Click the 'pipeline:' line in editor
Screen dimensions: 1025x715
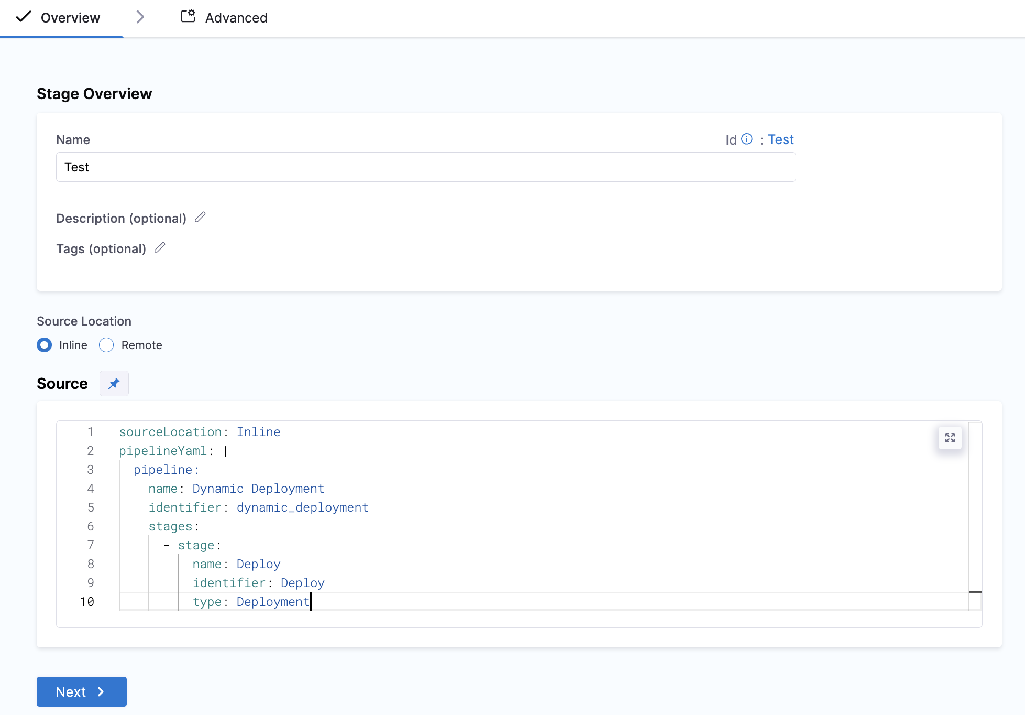[x=166, y=470]
